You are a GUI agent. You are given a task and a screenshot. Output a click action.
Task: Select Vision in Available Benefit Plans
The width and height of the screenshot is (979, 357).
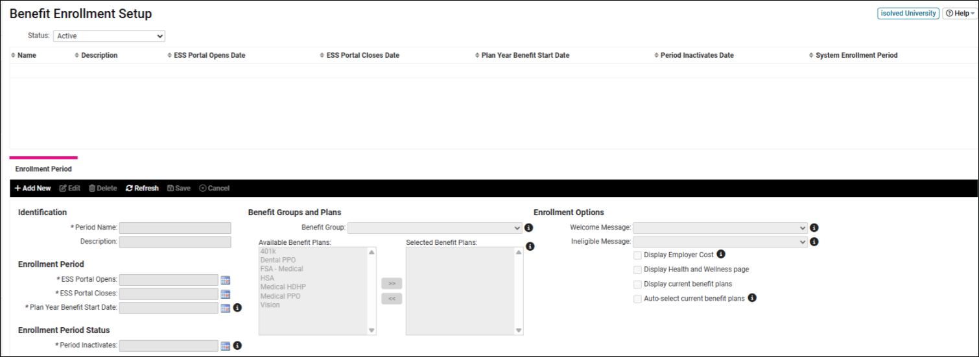coord(270,305)
